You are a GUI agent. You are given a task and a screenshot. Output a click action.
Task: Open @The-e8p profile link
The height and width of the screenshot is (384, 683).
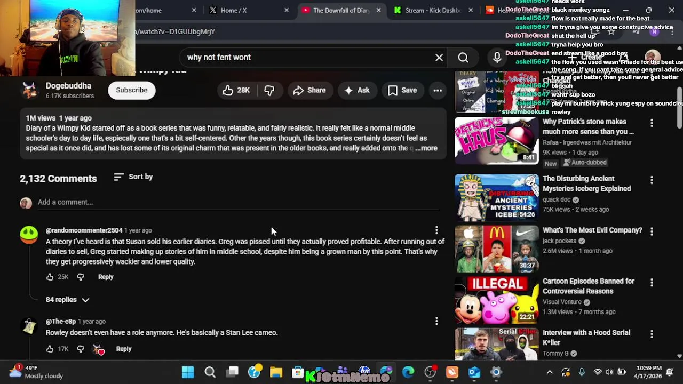click(x=61, y=322)
